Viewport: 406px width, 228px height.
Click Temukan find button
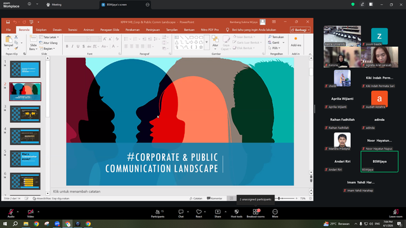point(276,37)
